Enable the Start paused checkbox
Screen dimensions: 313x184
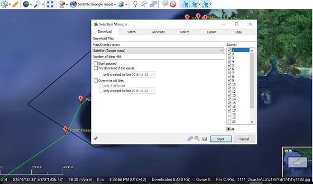pos(96,63)
